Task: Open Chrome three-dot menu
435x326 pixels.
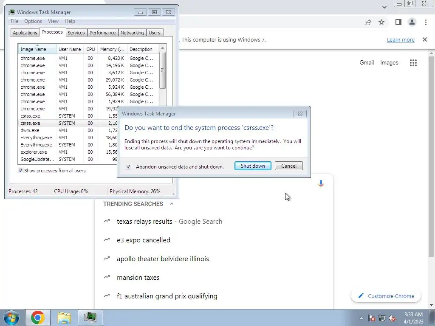Action: click(x=426, y=22)
